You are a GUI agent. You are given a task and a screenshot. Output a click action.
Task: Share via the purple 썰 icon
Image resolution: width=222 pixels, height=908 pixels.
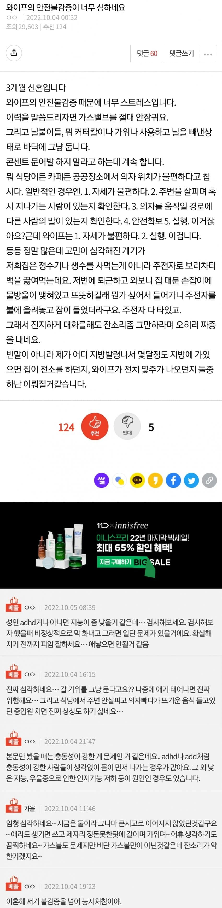[x=102, y=480]
